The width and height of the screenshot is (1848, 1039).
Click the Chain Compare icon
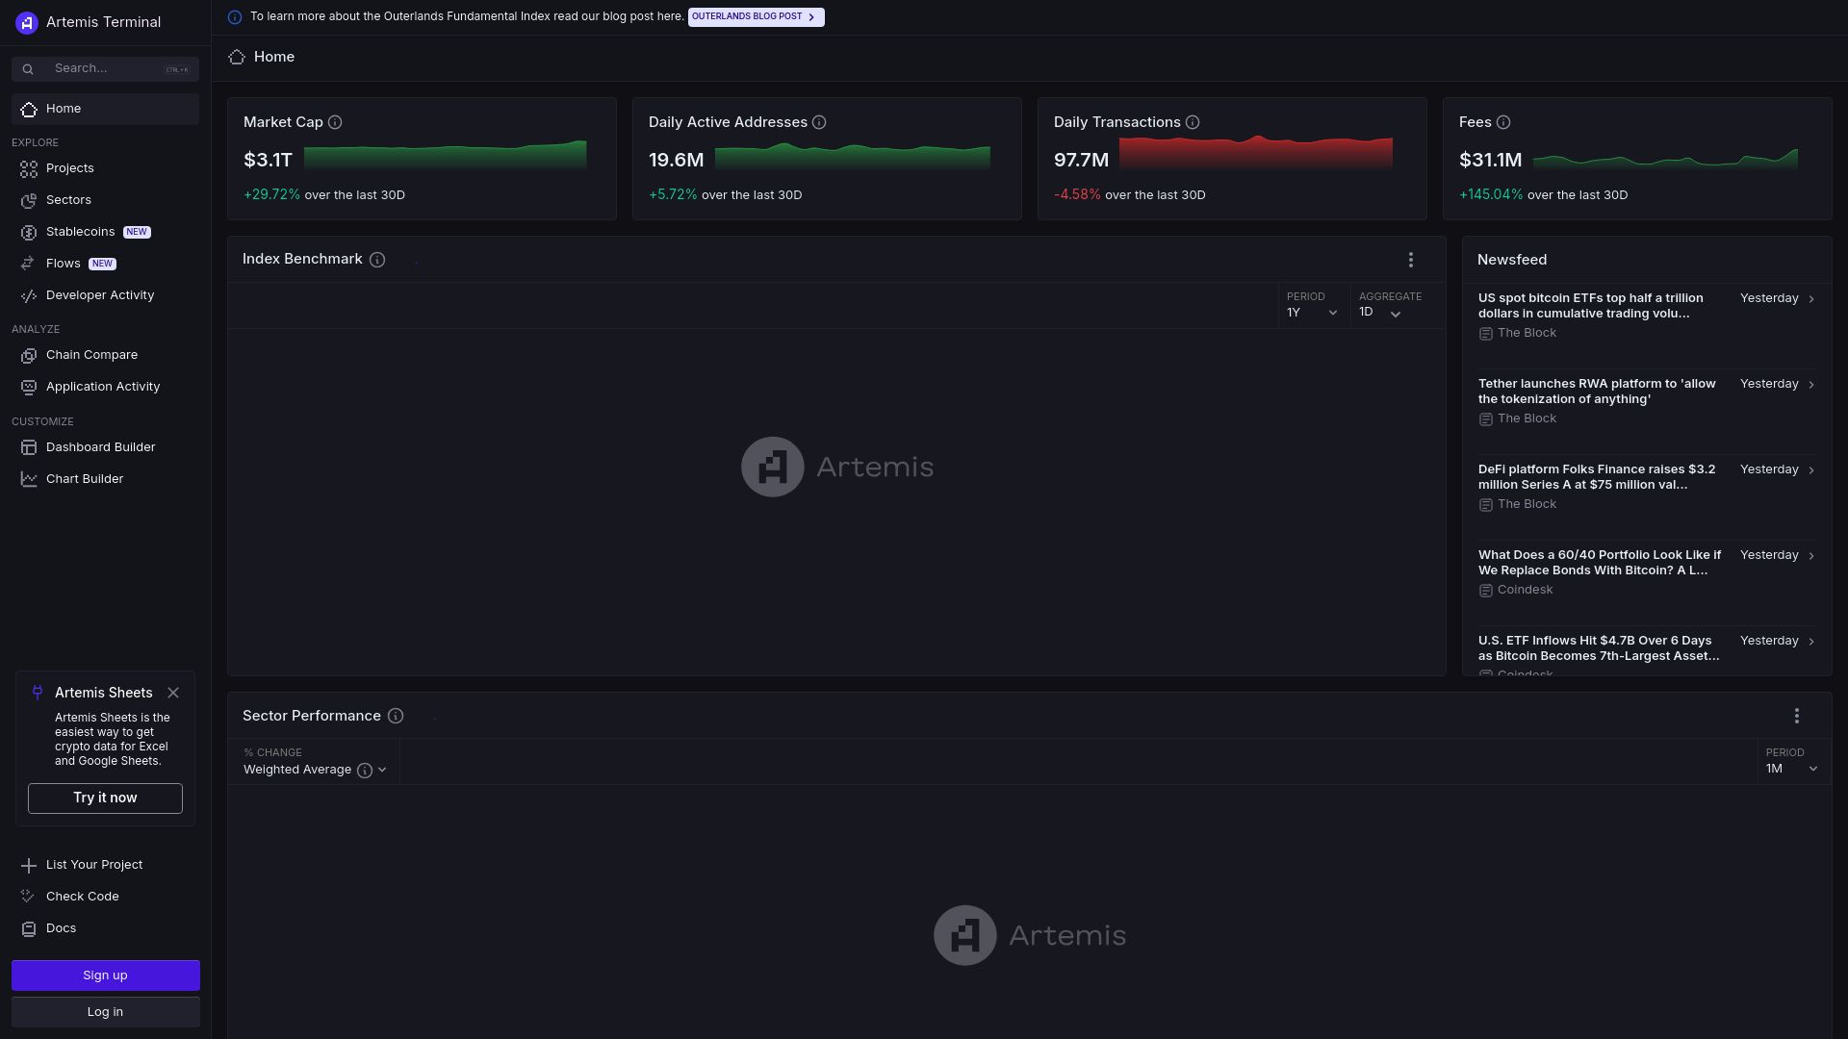(x=29, y=356)
